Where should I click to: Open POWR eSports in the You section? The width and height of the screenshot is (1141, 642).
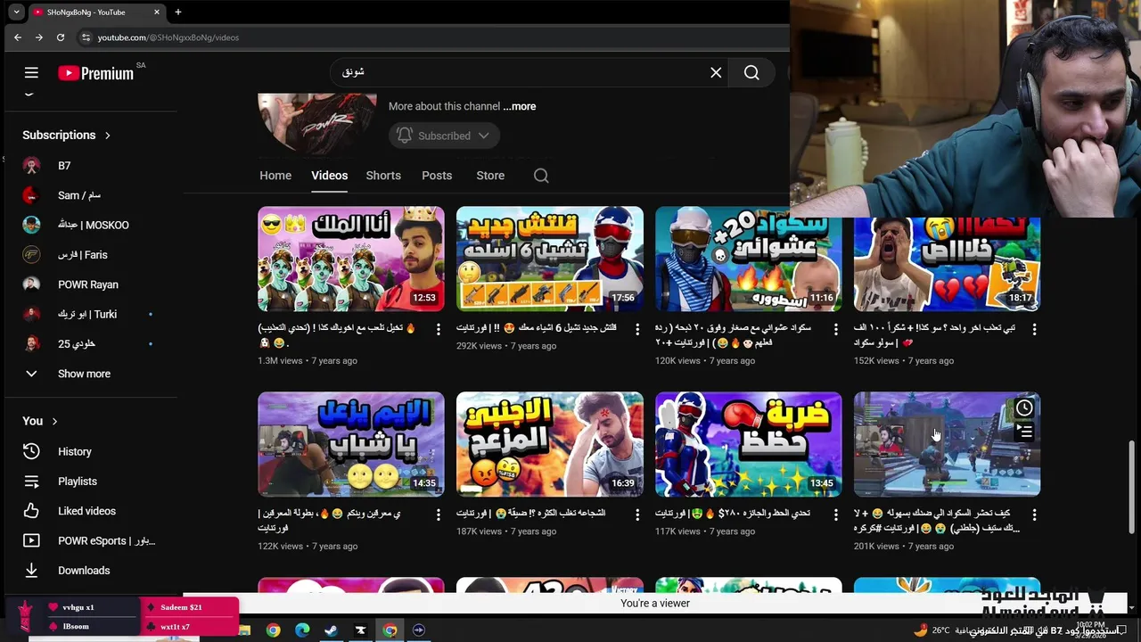coord(105,540)
